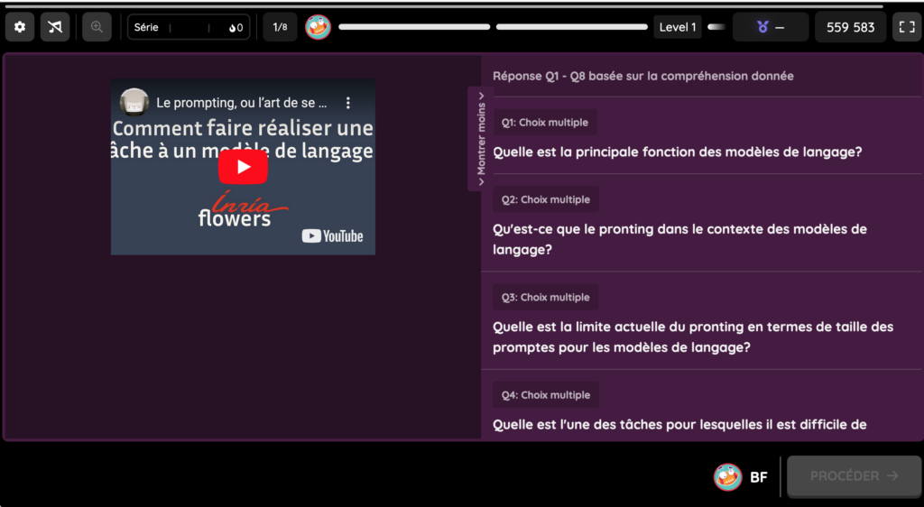Select the Q1: Choix multiple tag

545,123
